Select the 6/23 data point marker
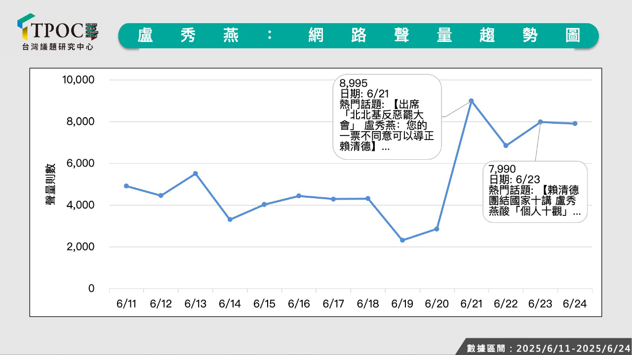This screenshot has height=355, width=632. click(540, 122)
